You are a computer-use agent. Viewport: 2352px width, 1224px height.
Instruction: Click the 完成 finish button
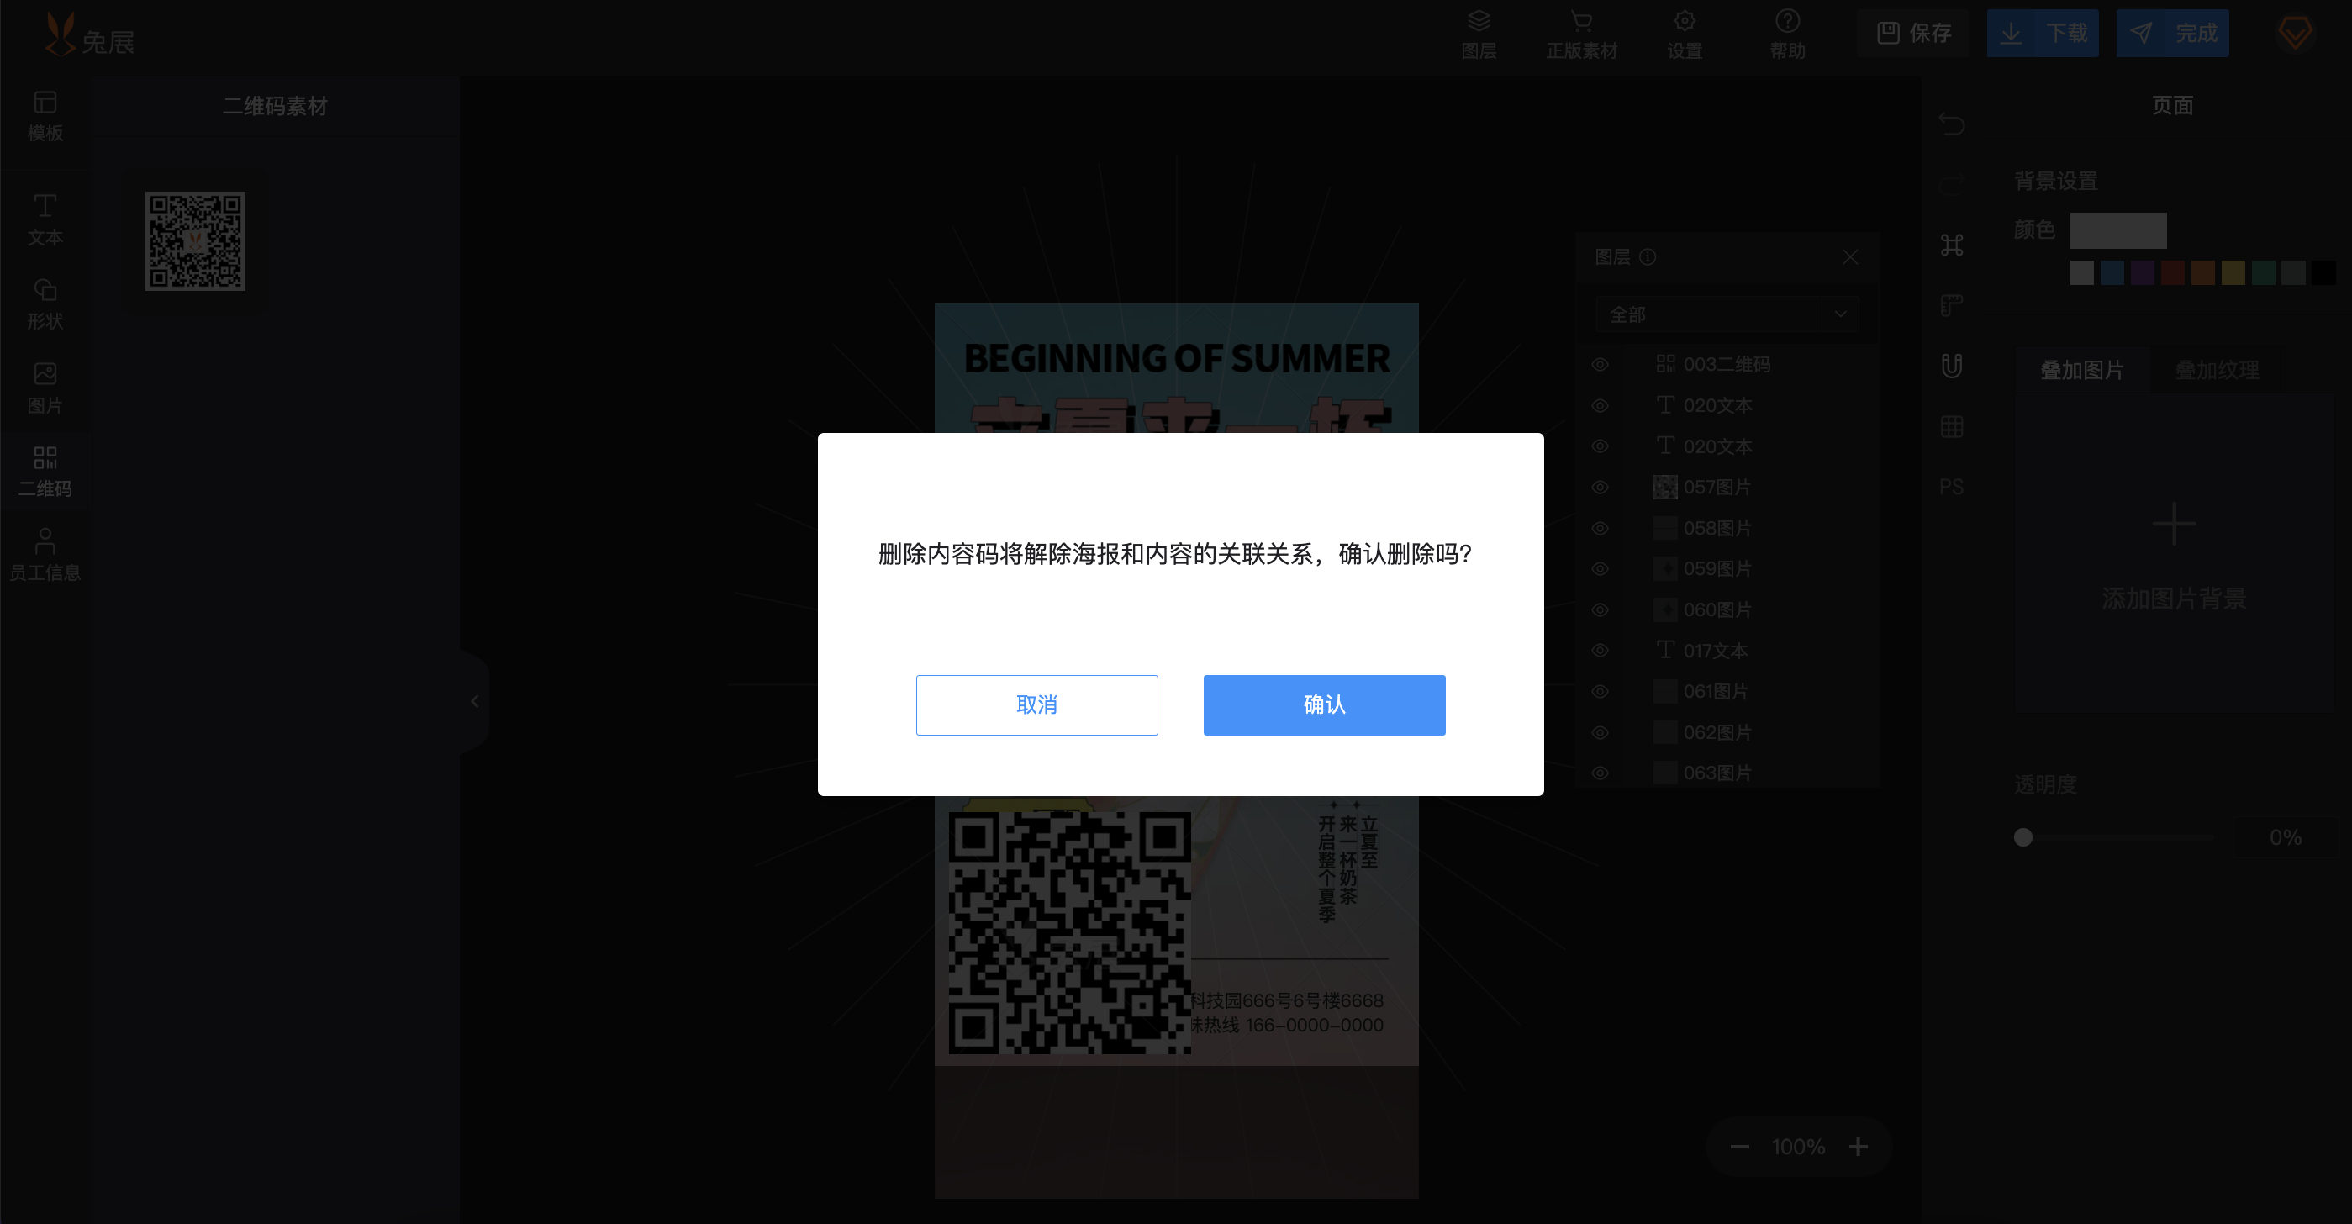point(2172,33)
